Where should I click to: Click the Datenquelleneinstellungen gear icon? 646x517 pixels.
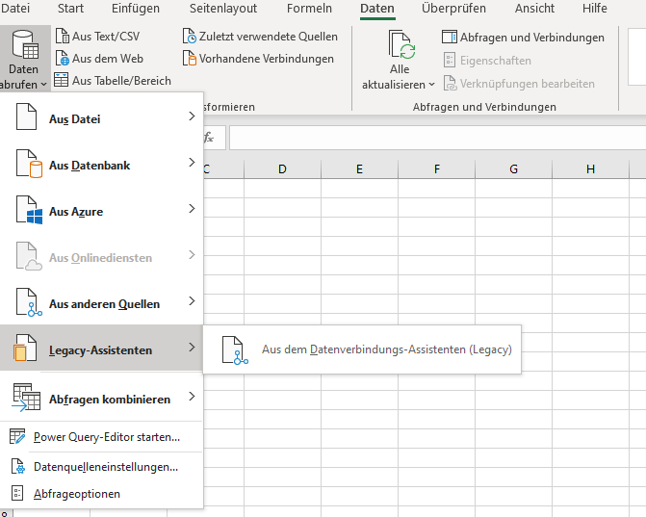[17, 466]
